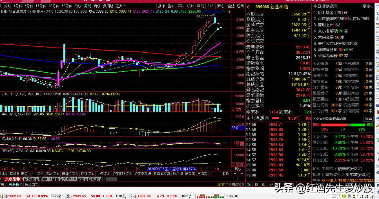Screen dimensions: 379x199
Task: Select the 沪深涨跌停 indicator tab
Action: [x=143, y=174]
